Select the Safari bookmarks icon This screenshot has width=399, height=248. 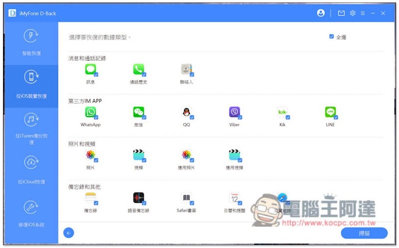[186, 197]
